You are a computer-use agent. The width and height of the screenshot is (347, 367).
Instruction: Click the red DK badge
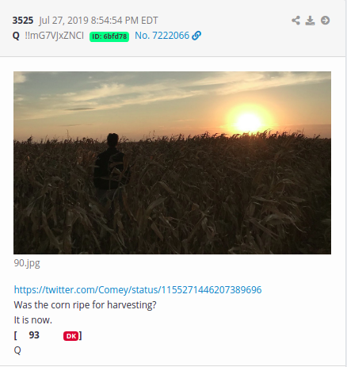[71, 336]
